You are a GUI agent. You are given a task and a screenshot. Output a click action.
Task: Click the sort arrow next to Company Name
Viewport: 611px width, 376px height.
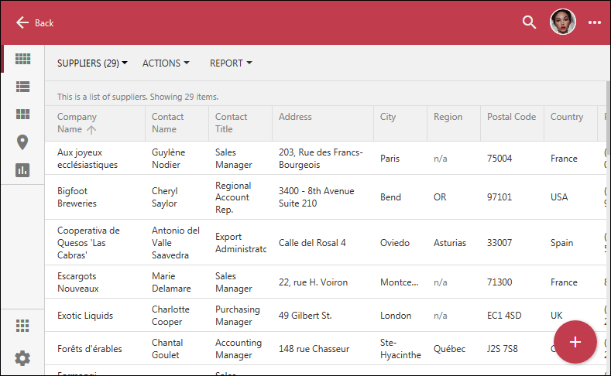point(91,130)
